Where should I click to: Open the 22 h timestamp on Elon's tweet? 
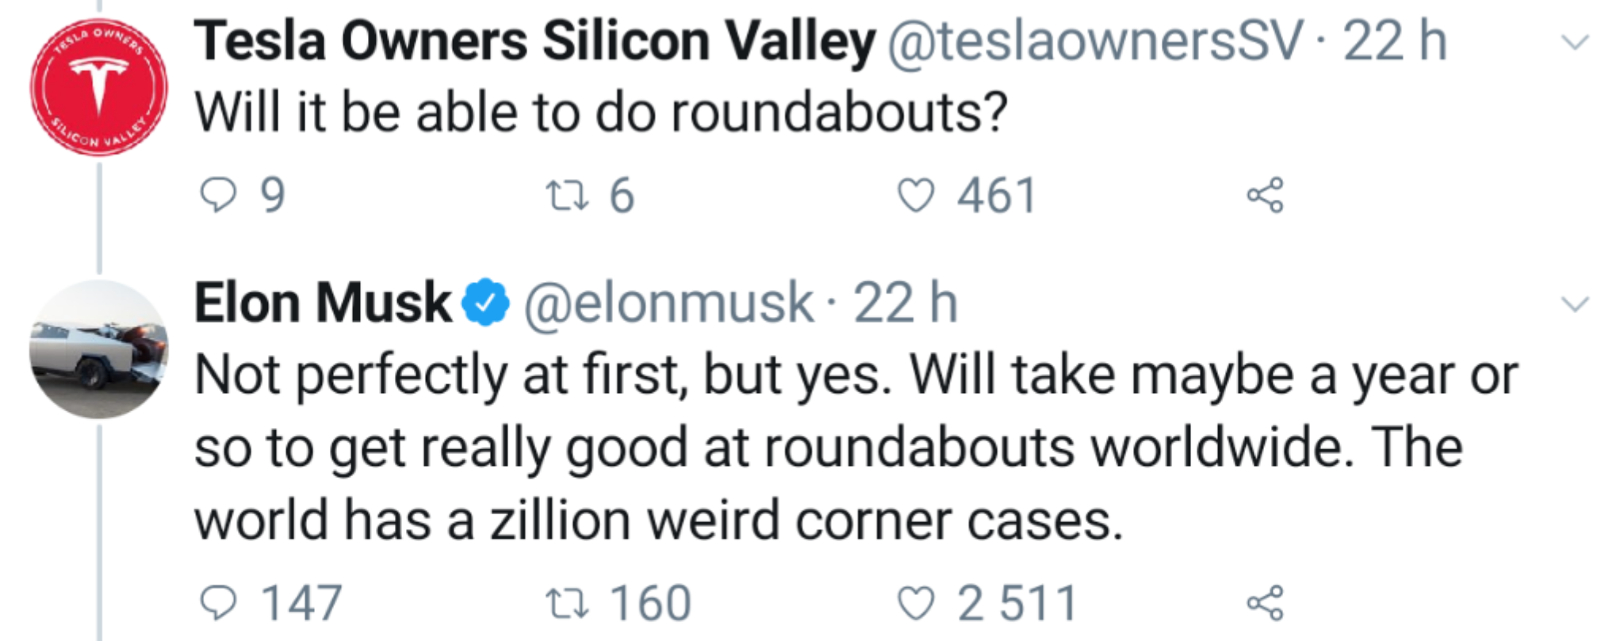click(906, 303)
